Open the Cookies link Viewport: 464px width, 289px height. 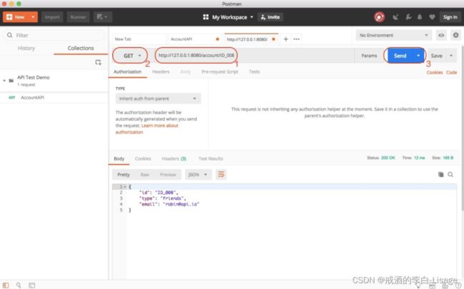click(435, 73)
